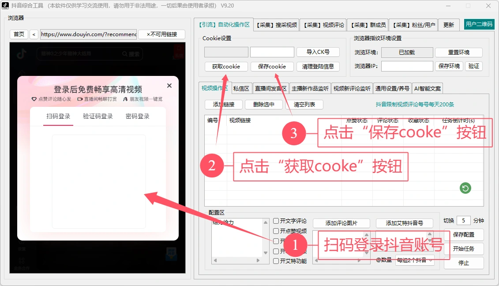Select the 视频操作区 sub-tab
The height and width of the screenshot is (286, 499).
(x=215, y=88)
